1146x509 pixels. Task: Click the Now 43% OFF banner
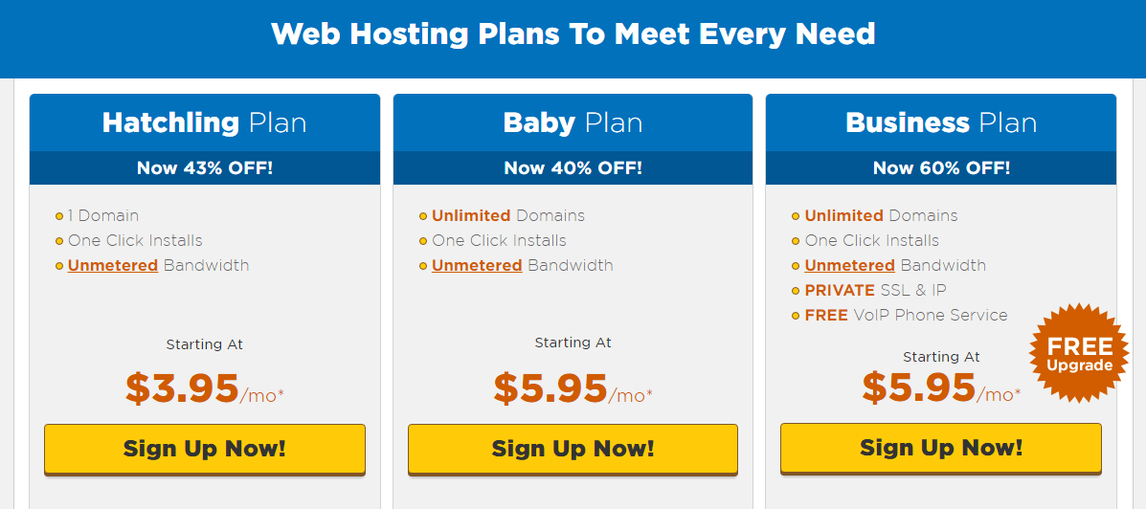point(205,168)
